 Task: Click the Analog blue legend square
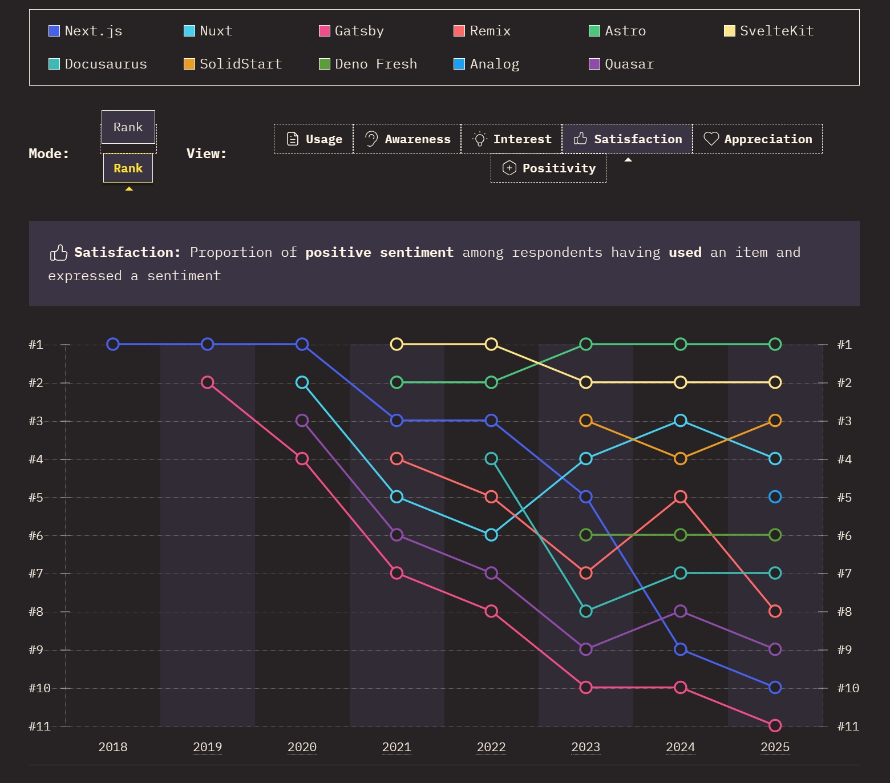point(459,64)
